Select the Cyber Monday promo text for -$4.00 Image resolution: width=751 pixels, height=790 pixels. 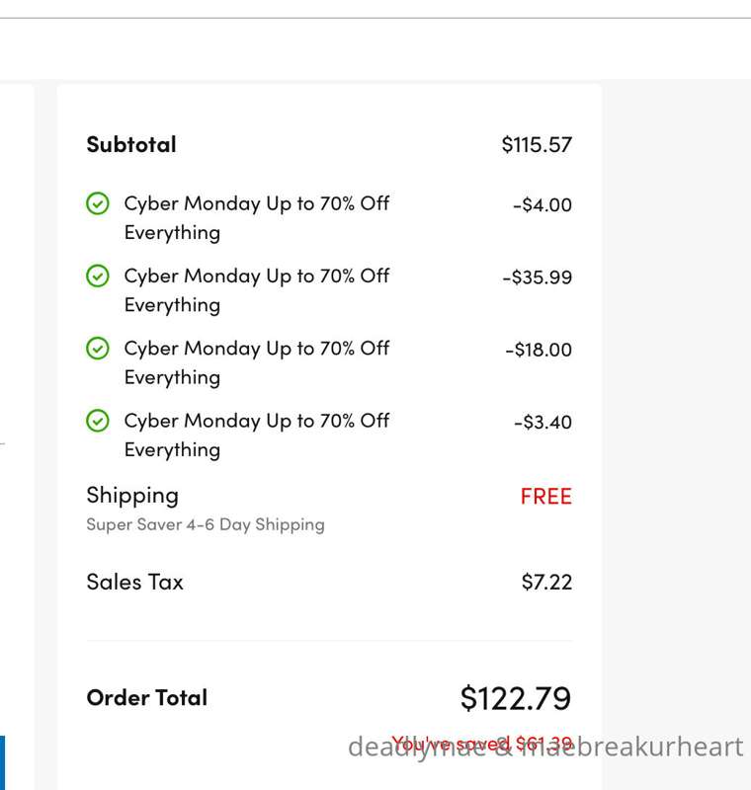point(257,217)
